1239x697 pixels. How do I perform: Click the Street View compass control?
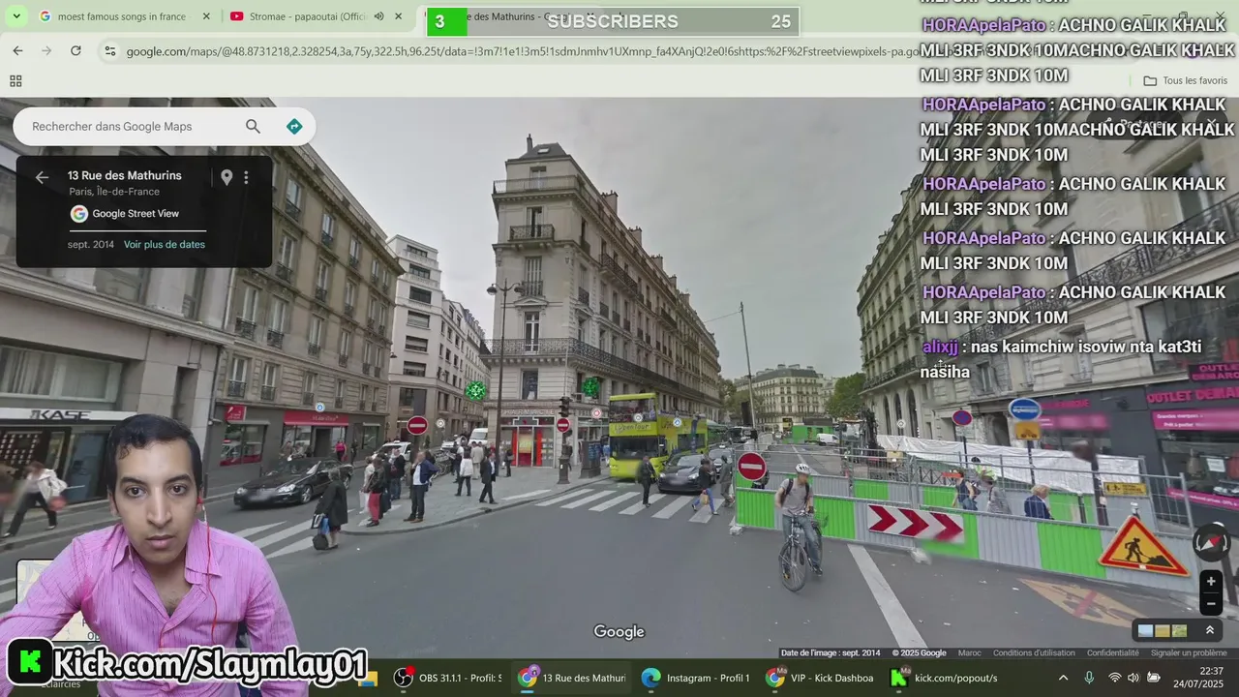click(x=1210, y=544)
